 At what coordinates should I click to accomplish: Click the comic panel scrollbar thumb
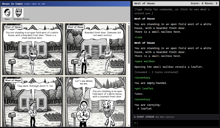click(129, 44)
